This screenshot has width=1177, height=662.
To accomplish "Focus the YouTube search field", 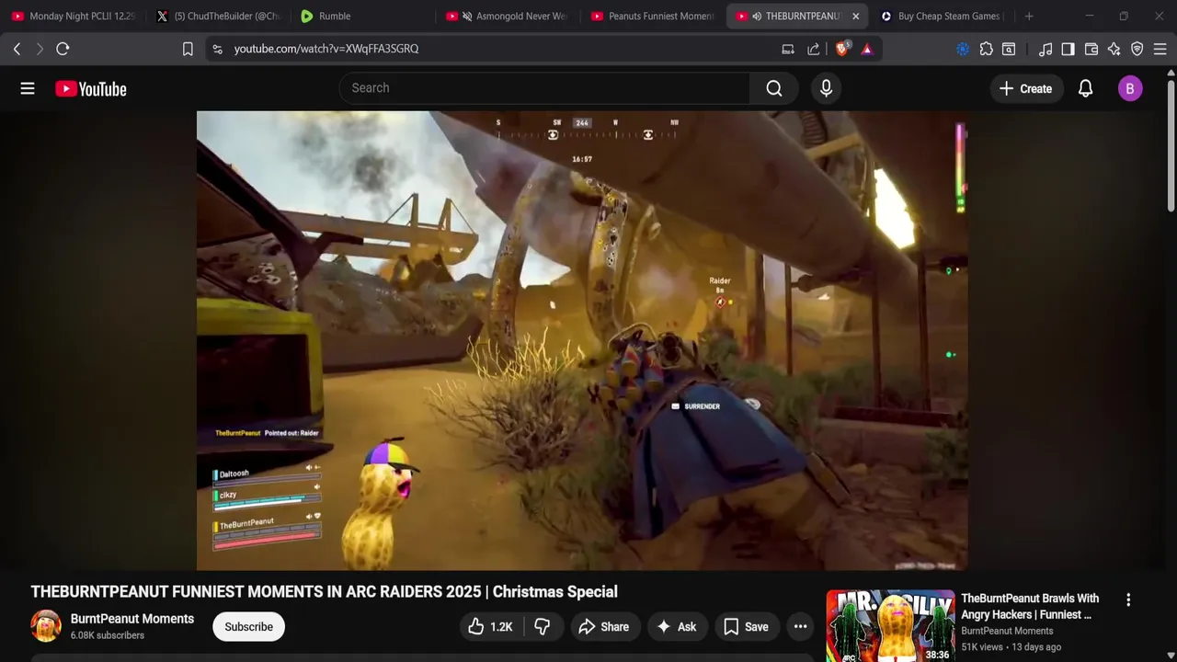I will (544, 88).
